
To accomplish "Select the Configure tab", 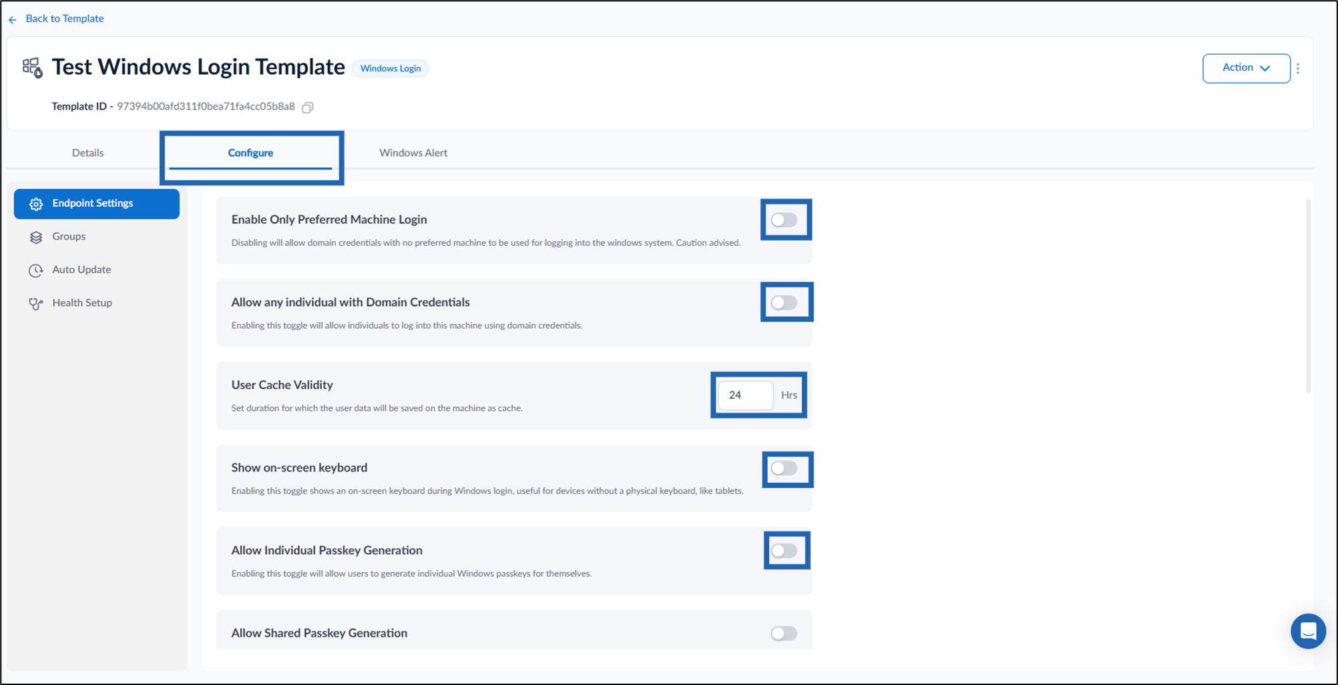I will click(250, 153).
